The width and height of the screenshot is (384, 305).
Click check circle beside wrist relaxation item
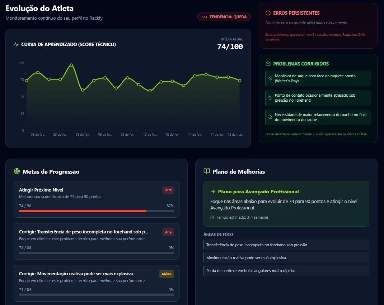coord(271,117)
